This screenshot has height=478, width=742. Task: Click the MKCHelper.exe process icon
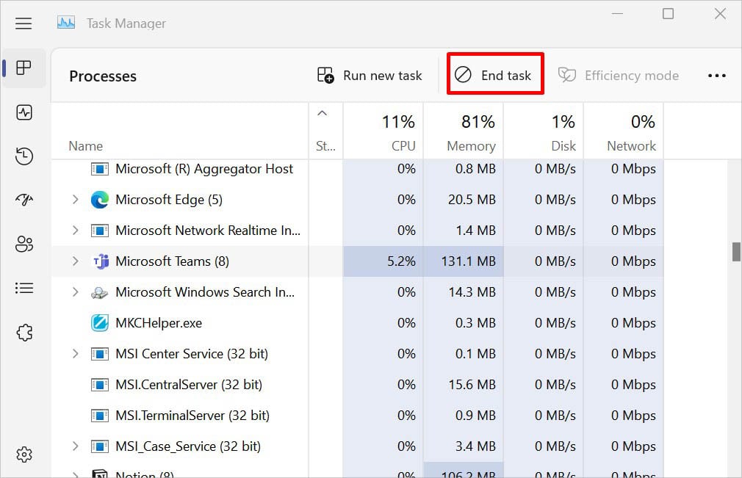coord(100,323)
